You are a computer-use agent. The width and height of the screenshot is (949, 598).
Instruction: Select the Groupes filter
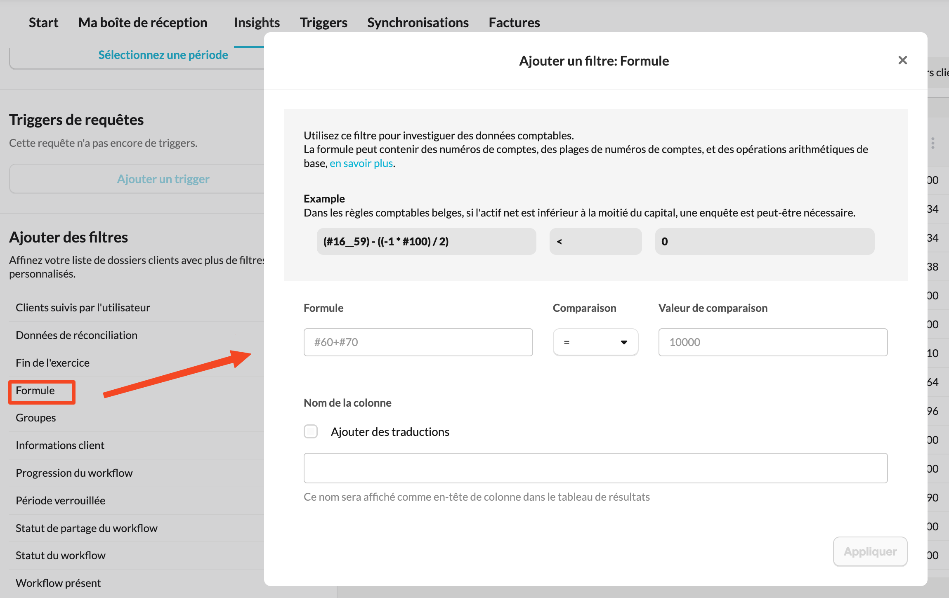(36, 418)
